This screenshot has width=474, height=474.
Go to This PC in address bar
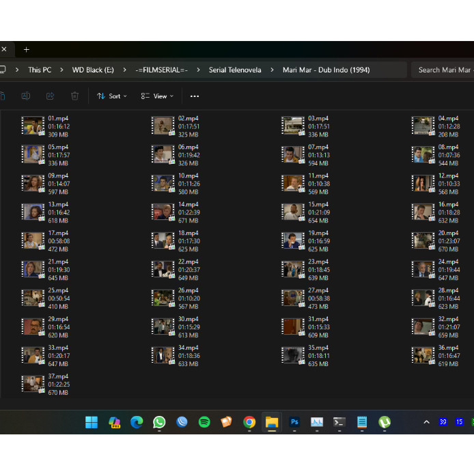click(40, 70)
